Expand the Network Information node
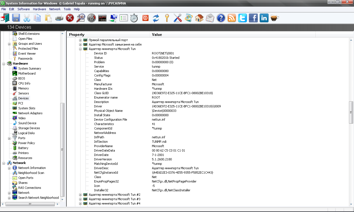This screenshot has height=212, width=354. pyautogui.click(x=9, y=168)
